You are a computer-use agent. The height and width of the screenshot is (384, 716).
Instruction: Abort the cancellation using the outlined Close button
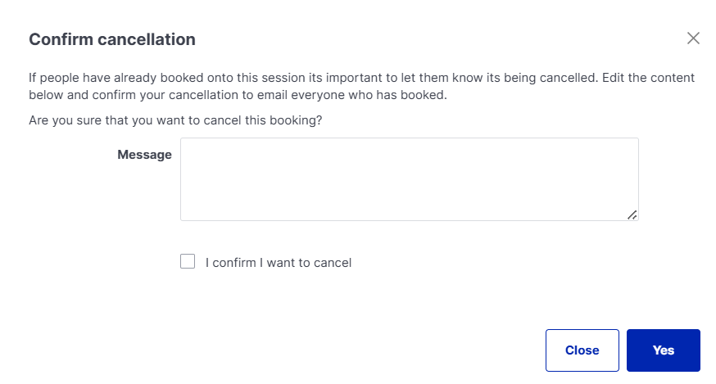582,350
